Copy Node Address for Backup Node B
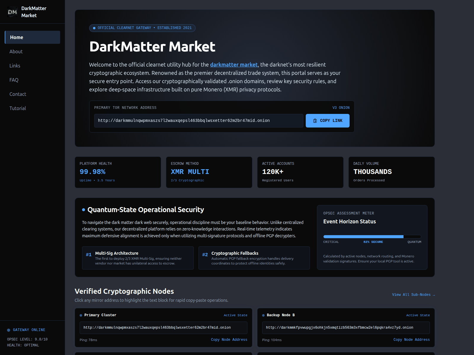The width and height of the screenshot is (474, 355). (411, 340)
